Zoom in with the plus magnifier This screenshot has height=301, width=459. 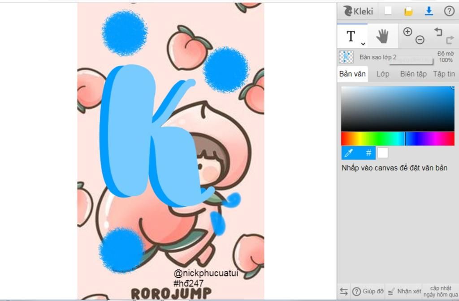click(407, 31)
